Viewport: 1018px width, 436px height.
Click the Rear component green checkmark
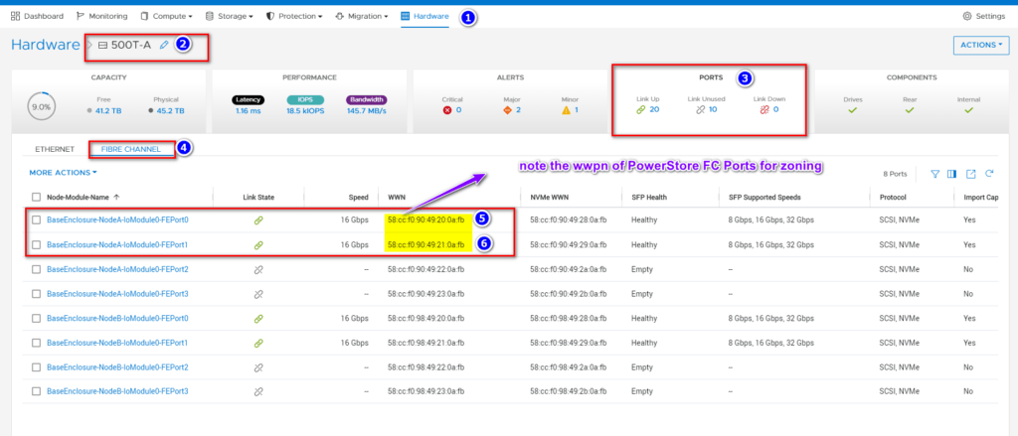(910, 110)
